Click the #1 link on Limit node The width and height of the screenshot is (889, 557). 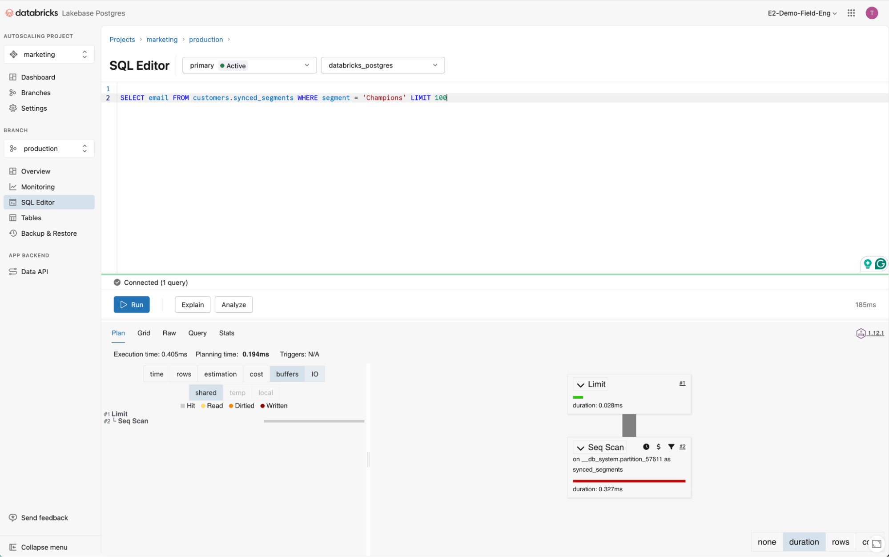pos(682,383)
